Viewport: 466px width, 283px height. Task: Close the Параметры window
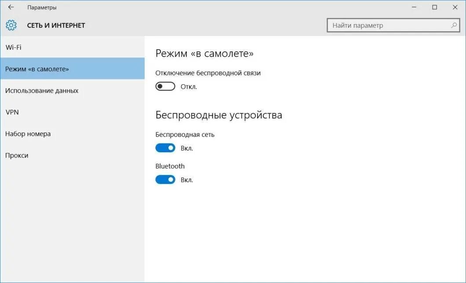coord(455,7)
